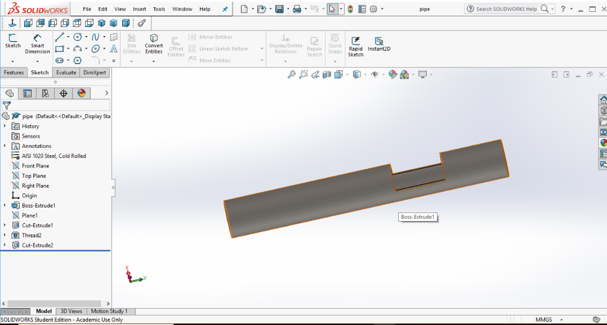This screenshot has height=325, width=607.
Task: Select AISI 1020 Steel material entry
Action: [55, 156]
